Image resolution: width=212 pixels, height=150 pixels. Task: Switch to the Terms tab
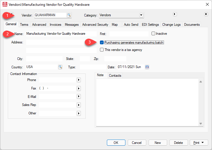point(24,25)
